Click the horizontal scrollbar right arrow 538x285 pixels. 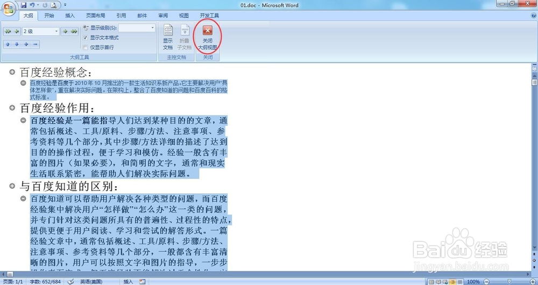click(528, 274)
